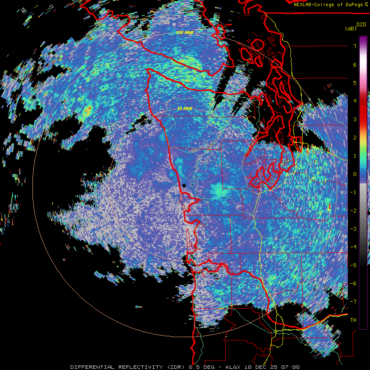
Task: Click the TH label on the color scale
Action: click(353, 320)
